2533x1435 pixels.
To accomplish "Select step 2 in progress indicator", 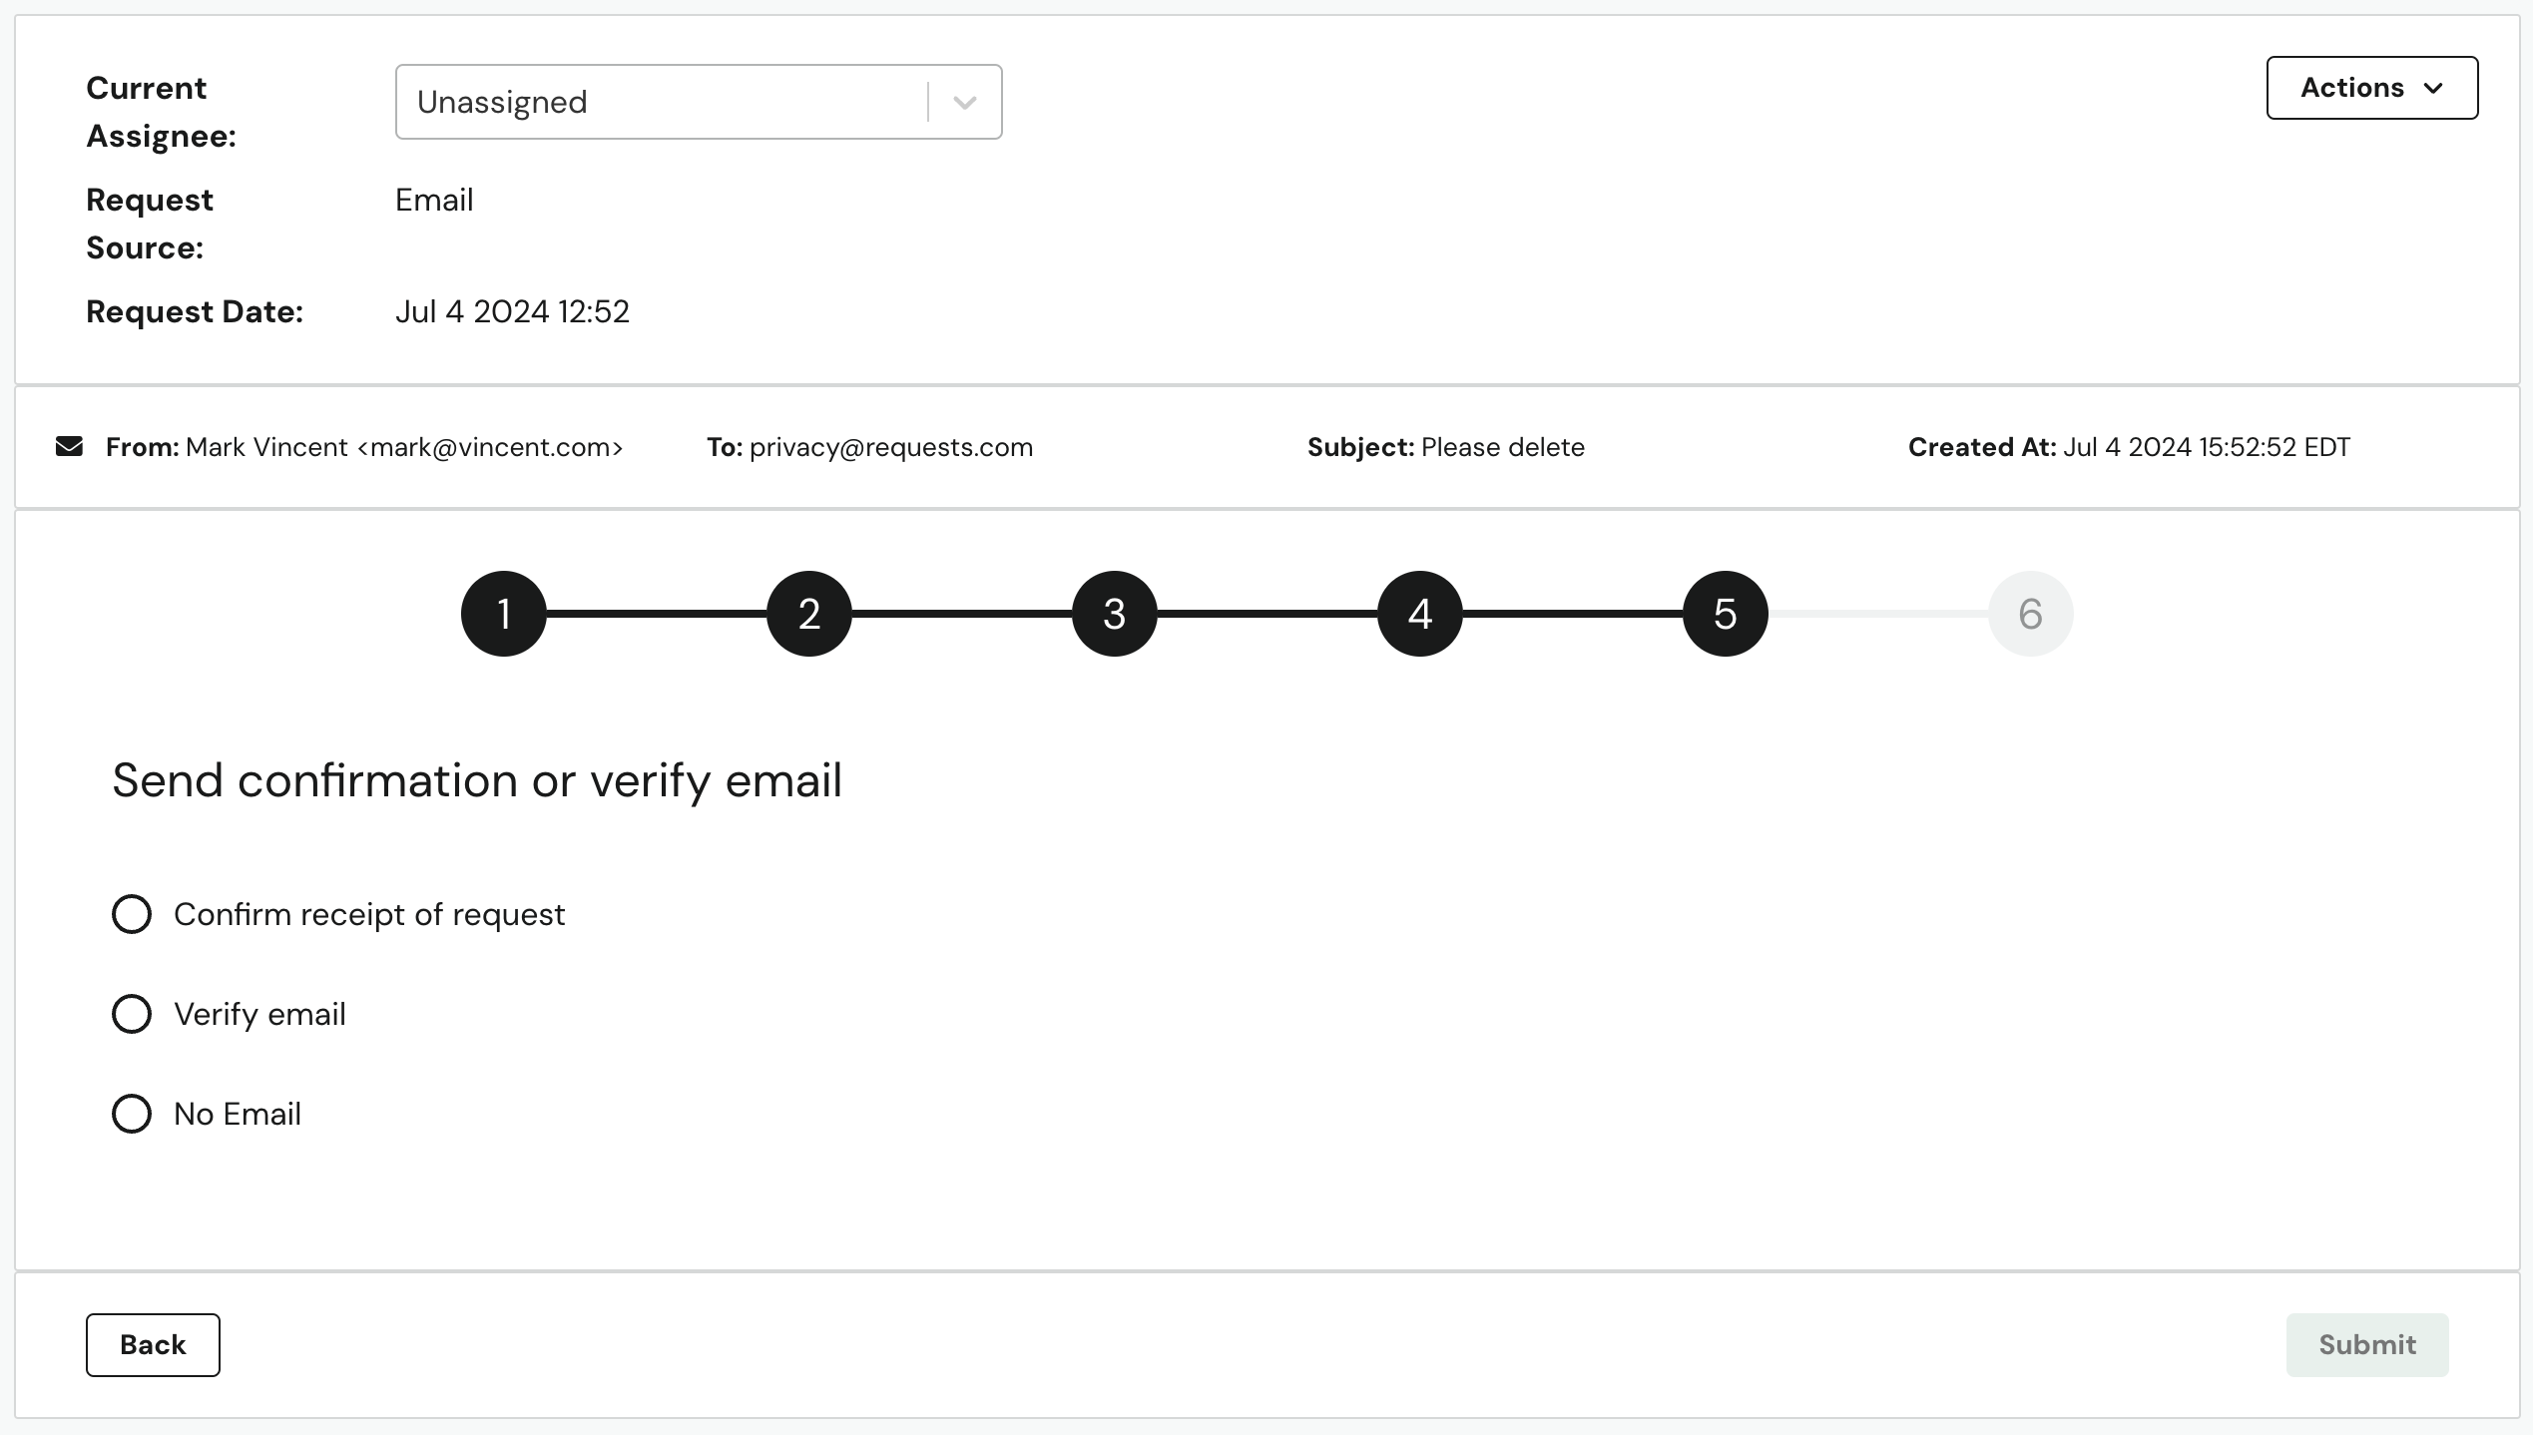I will point(809,614).
